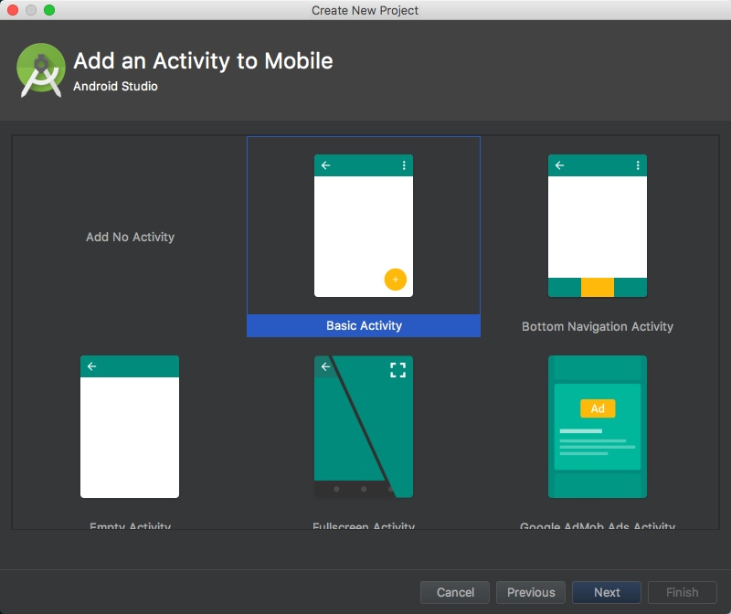This screenshot has height=614, width=731.
Task: Click the Basic Activity label
Action: [x=364, y=325]
